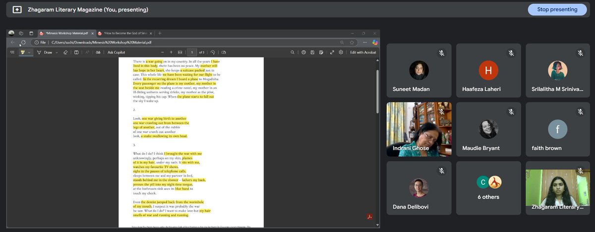The width and height of the screenshot is (595, 232).
Task: Select faith brown's participant tile
Action: click(558, 129)
